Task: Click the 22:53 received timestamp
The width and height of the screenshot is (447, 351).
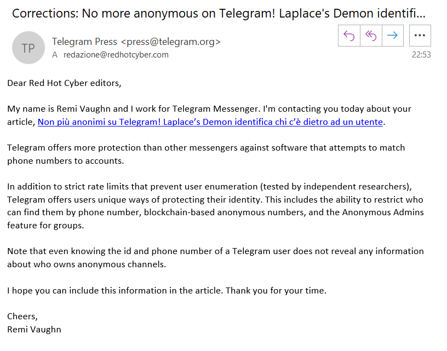Action: tap(421, 55)
